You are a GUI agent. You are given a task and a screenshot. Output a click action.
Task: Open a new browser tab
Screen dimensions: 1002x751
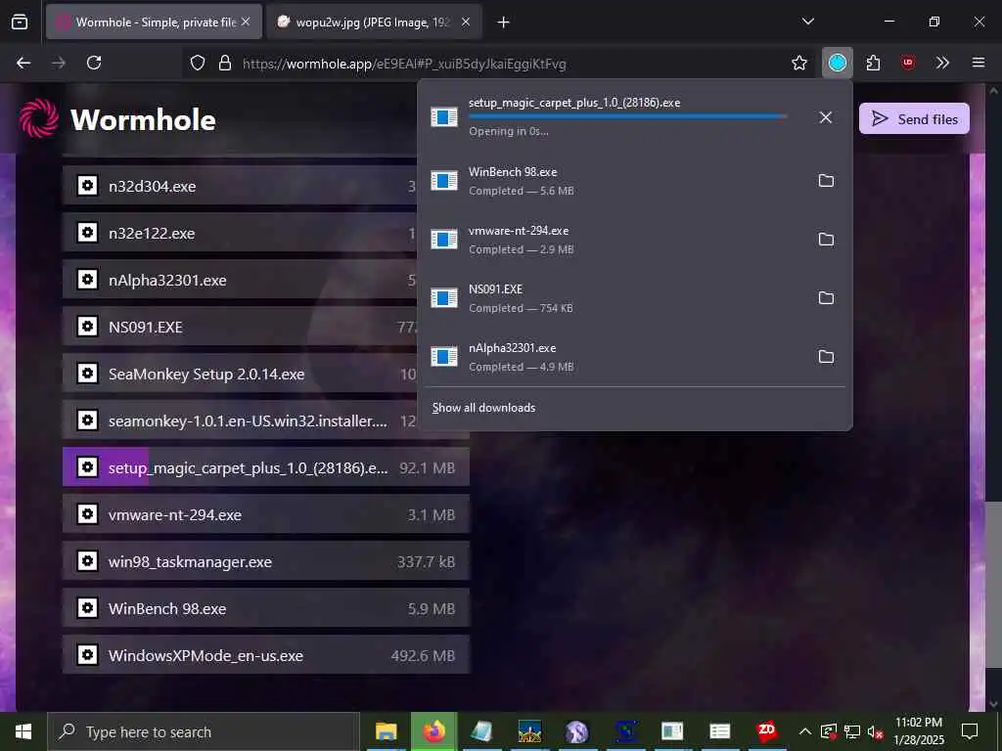click(504, 22)
